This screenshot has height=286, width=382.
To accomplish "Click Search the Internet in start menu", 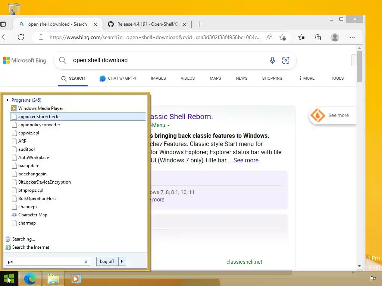I will [31, 247].
